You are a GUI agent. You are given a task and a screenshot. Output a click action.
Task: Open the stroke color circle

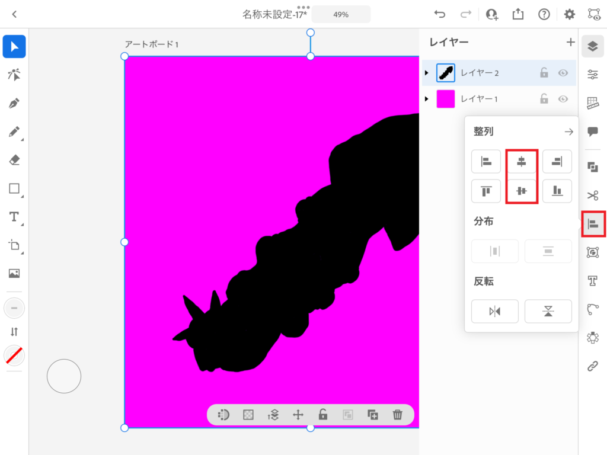click(14, 308)
